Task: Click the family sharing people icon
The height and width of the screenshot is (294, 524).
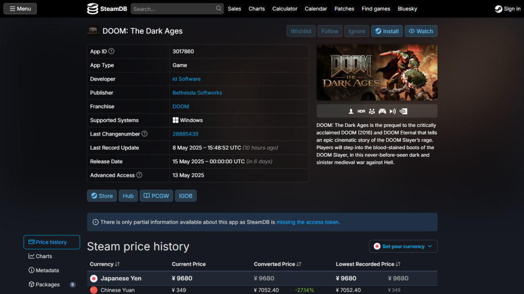Action: (x=372, y=111)
